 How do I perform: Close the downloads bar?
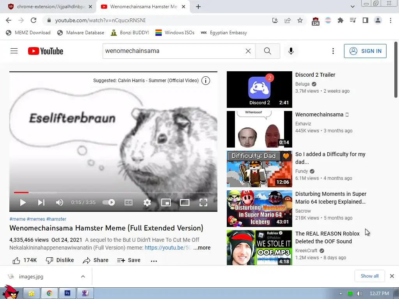click(x=392, y=276)
